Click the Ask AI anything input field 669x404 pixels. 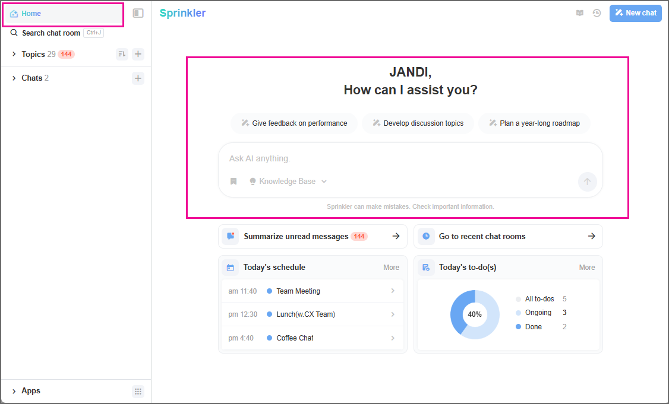(409, 158)
